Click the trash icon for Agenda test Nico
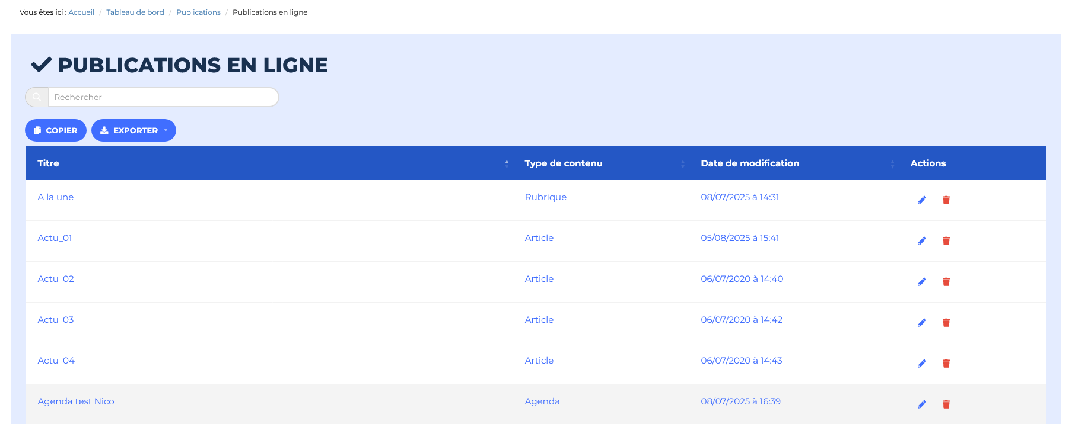The image size is (1072, 424). coord(946,404)
